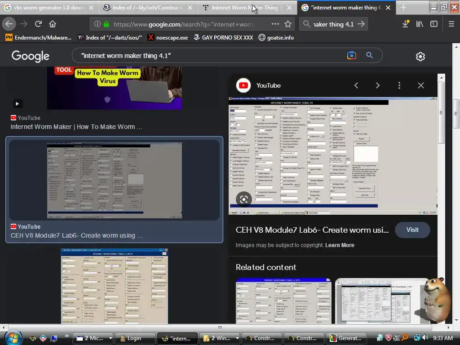Click 'CEH V8 Module7 Lab6- Create worm using' result title
This screenshot has height=345, width=460.
(x=76, y=235)
